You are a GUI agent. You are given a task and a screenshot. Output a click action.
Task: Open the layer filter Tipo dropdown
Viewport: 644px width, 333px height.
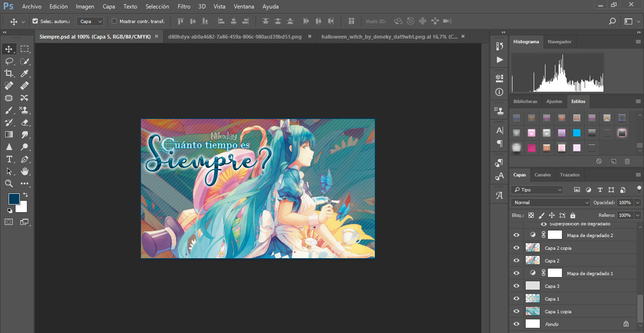pos(537,190)
